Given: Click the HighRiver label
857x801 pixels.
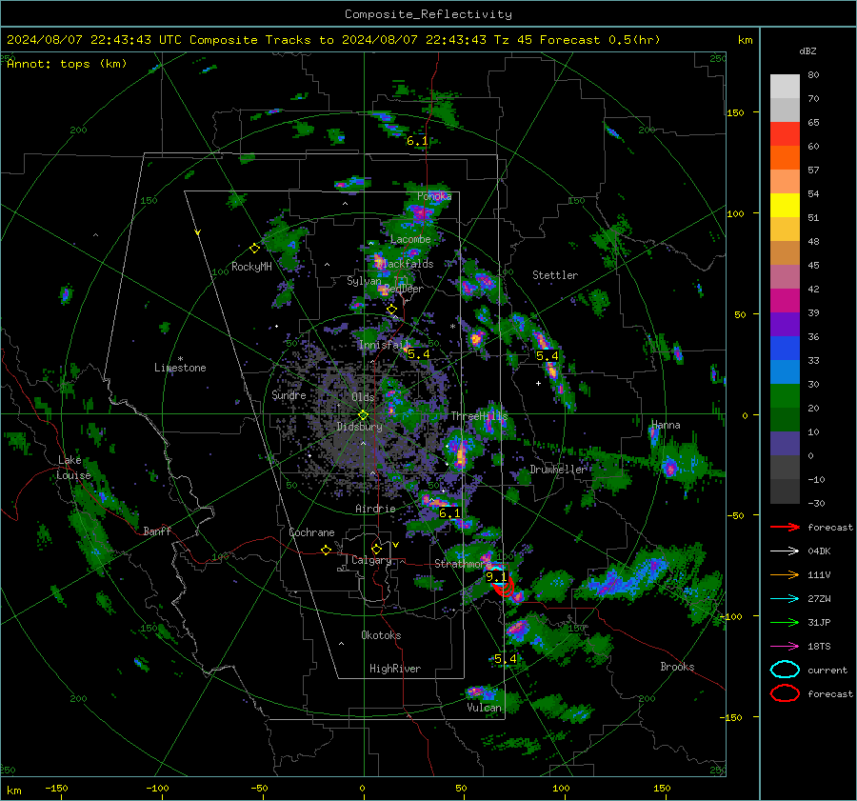Looking at the screenshot, I should click(x=395, y=669).
